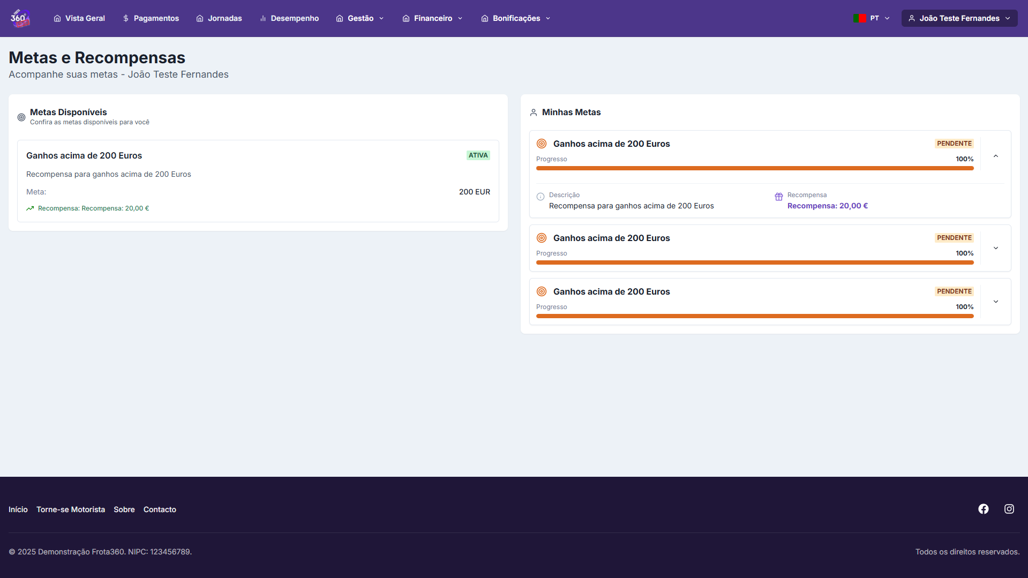Viewport: 1028px width, 578px height.
Task: Expand the third Ganhos acima goal
Action: (x=995, y=302)
